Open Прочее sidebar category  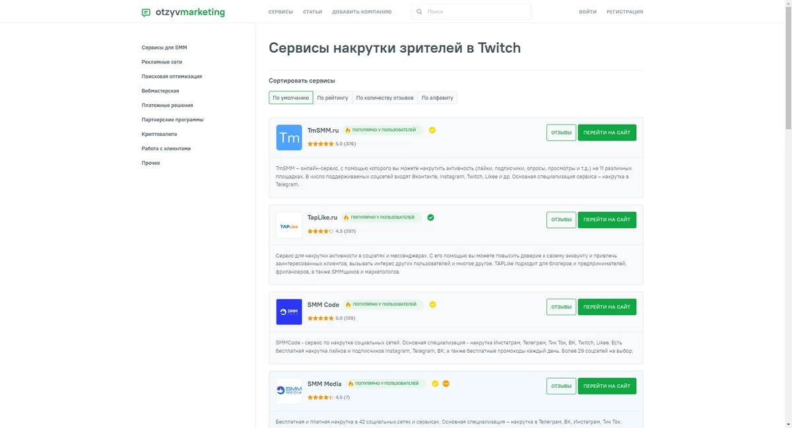click(x=150, y=163)
